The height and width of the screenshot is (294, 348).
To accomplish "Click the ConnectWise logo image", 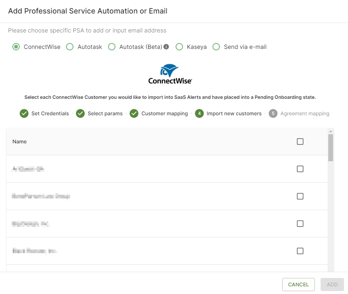I will tap(170, 74).
